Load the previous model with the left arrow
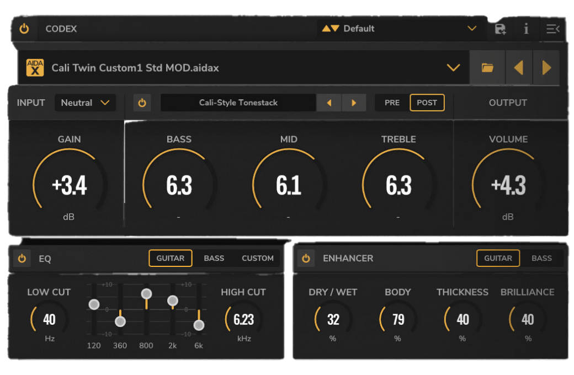574x375 pixels. (519, 68)
